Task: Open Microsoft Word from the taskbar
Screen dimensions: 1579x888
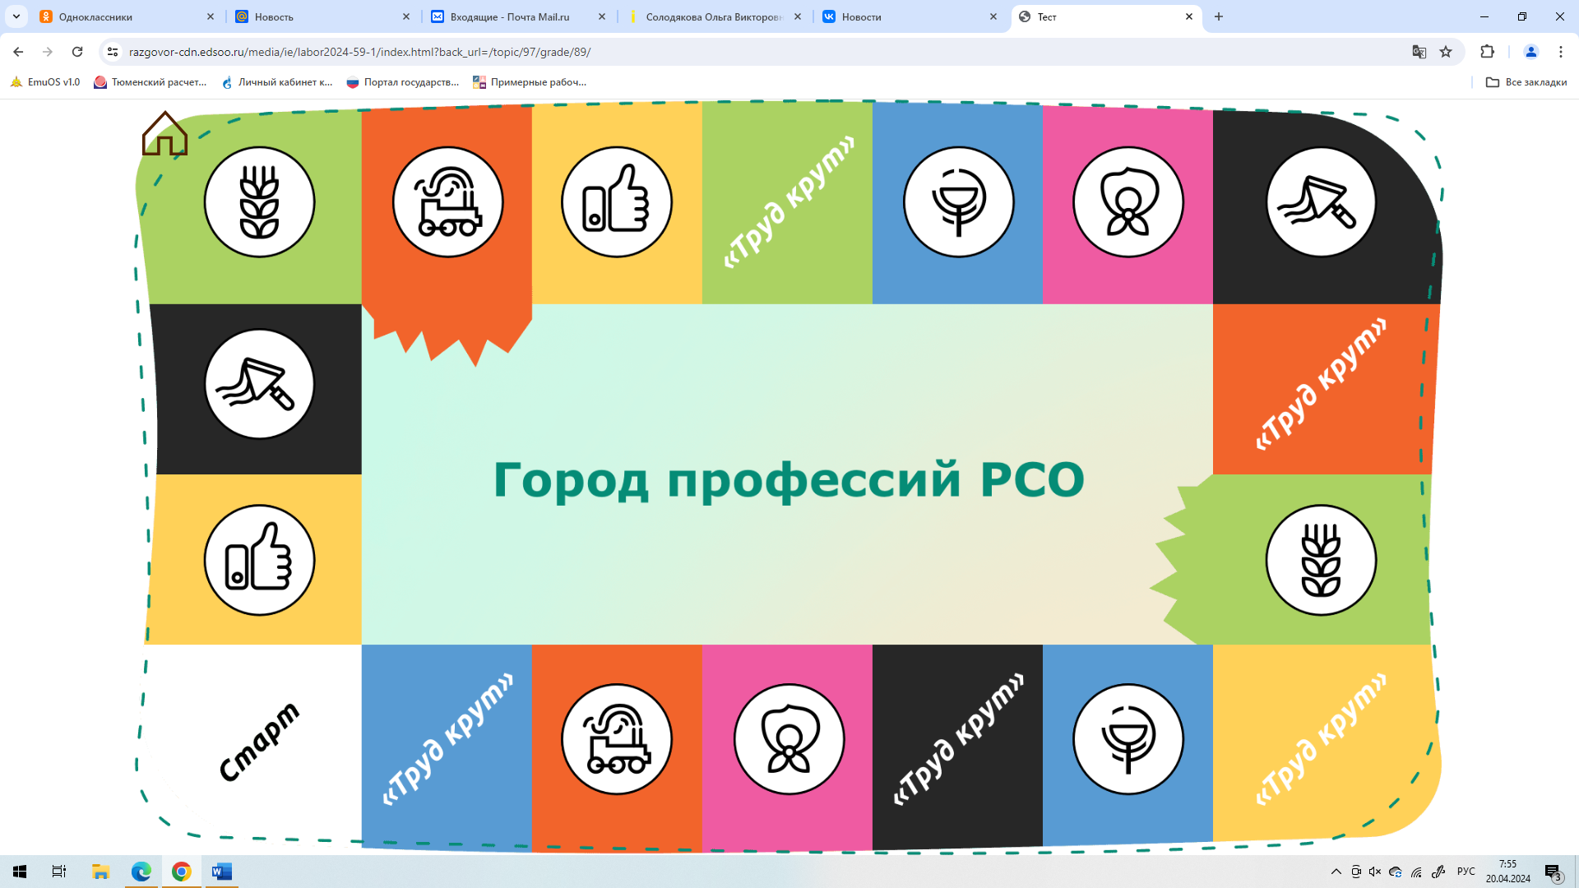Action: [222, 872]
